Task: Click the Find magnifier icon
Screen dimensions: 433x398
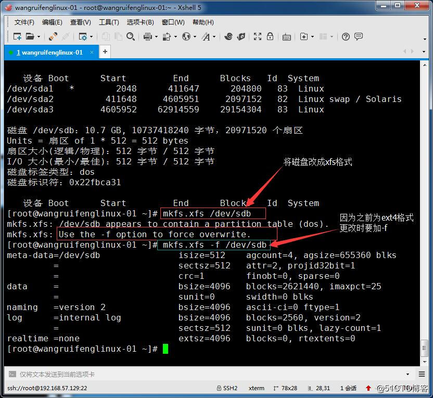Action: pyautogui.click(x=130, y=36)
